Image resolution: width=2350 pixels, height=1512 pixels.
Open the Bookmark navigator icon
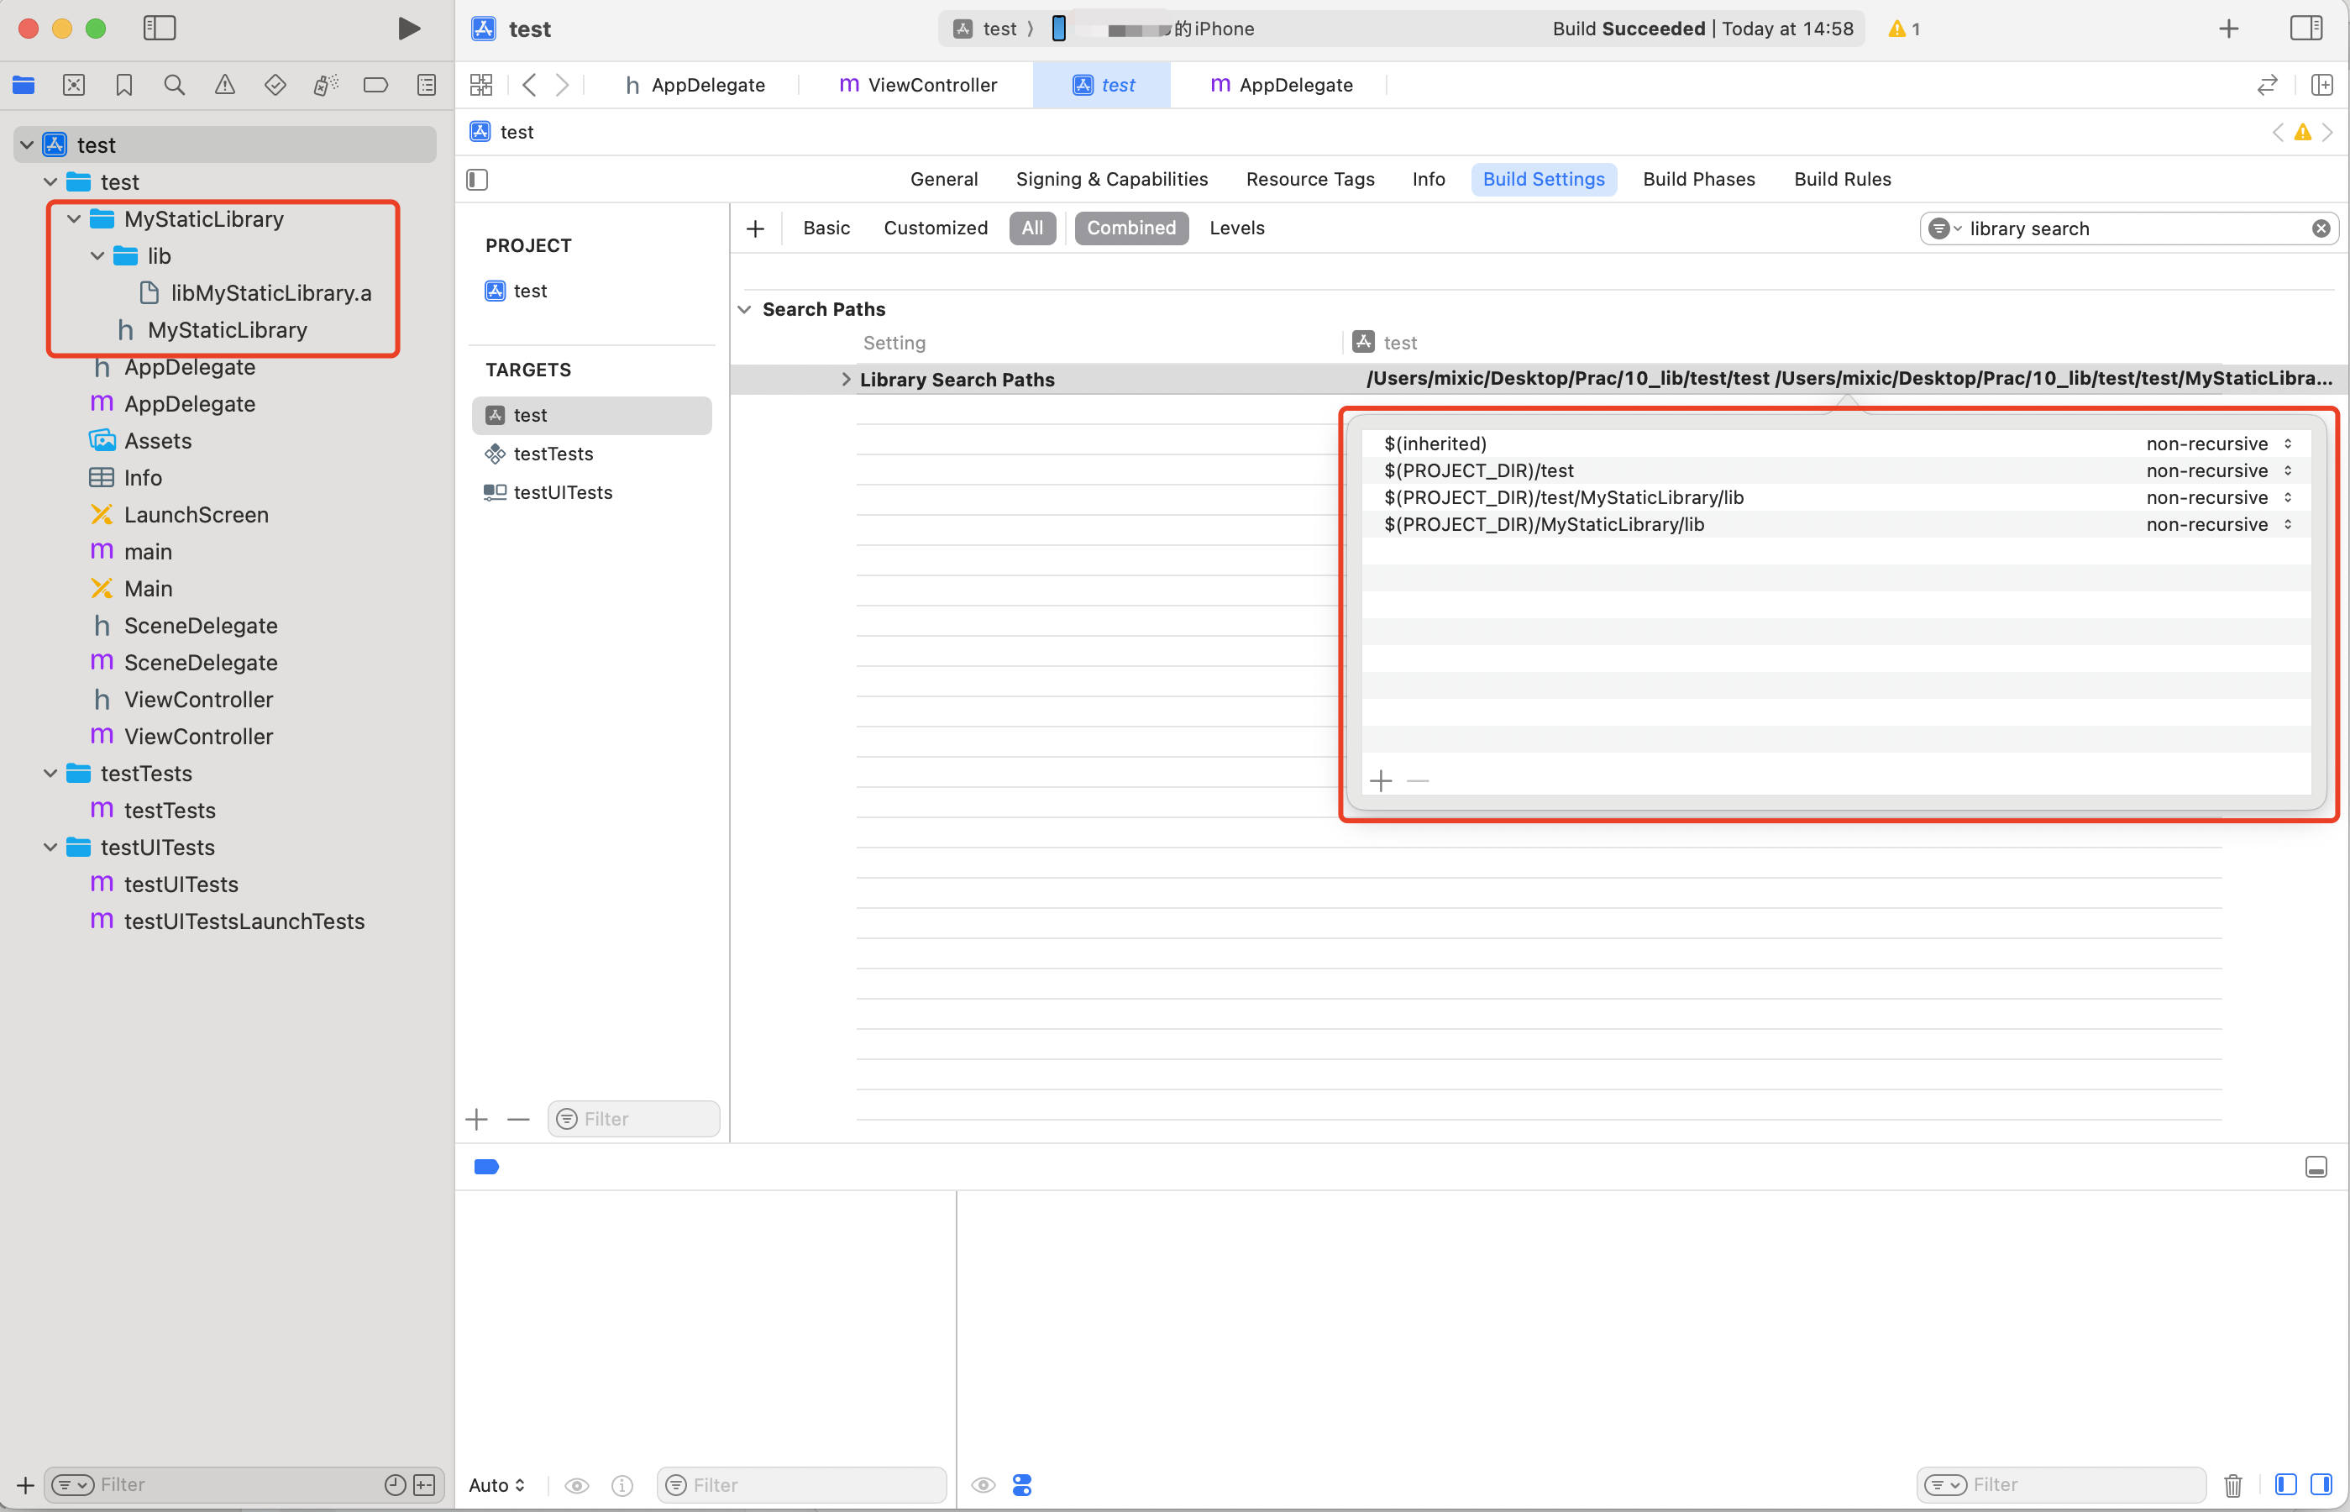[x=123, y=86]
